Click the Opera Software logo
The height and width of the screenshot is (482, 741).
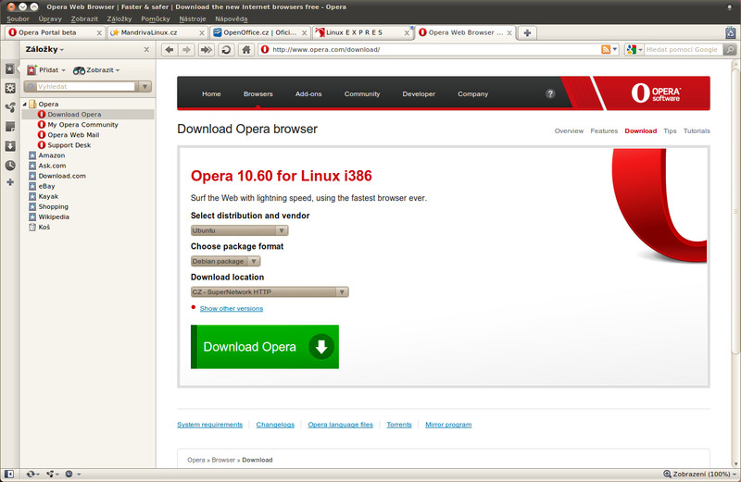point(656,93)
